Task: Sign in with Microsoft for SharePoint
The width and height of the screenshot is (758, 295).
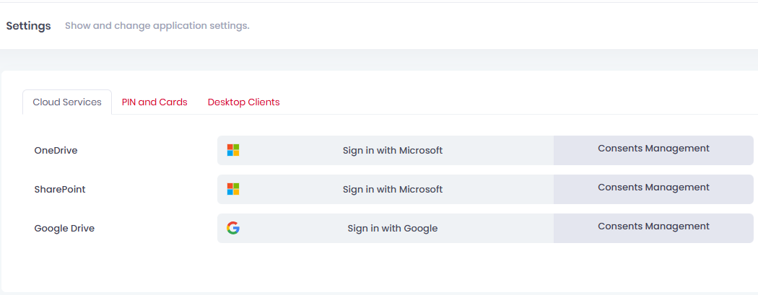Action: pos(385,189)
